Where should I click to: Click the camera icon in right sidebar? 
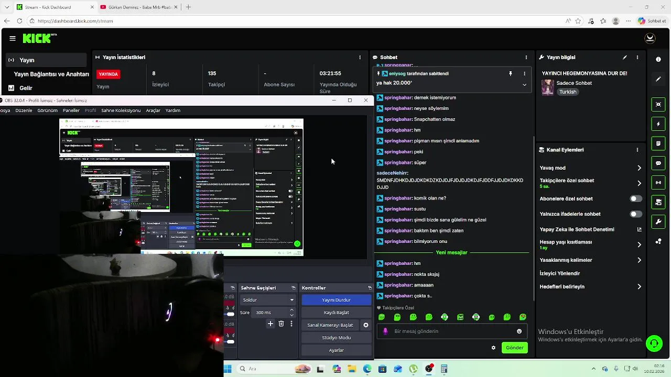pyautogui.click(x=658, y=202)
